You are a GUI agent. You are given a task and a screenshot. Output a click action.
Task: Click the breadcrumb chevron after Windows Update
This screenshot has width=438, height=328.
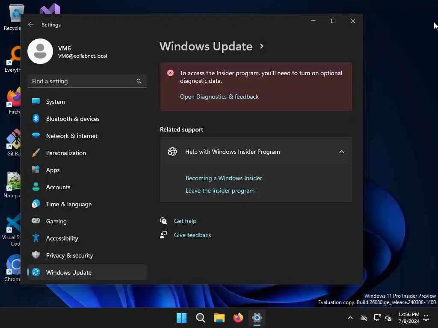tap(261, 46)
